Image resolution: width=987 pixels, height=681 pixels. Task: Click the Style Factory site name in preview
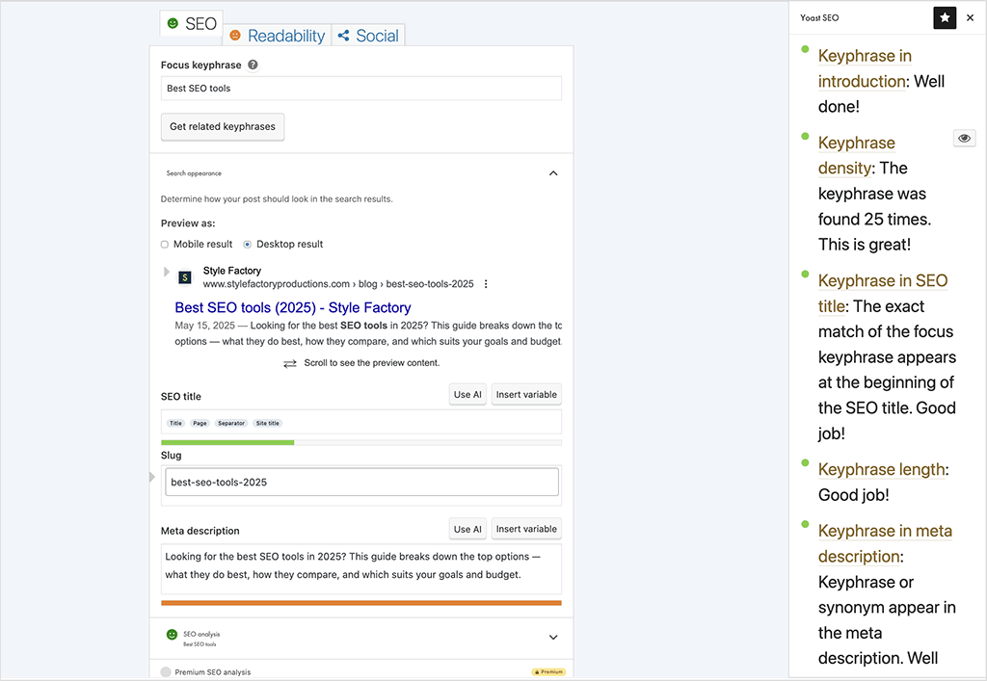point(231,271)
